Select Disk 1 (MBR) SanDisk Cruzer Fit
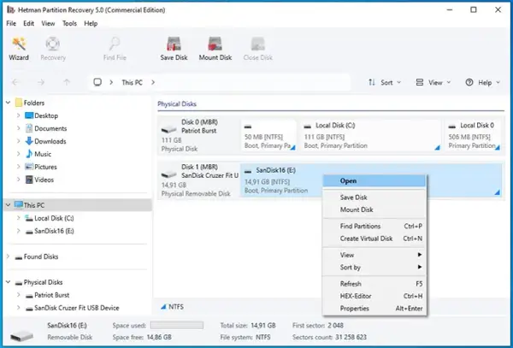This screenshot has width=513, height=348. pyautogui.click(x=199, y=180)
